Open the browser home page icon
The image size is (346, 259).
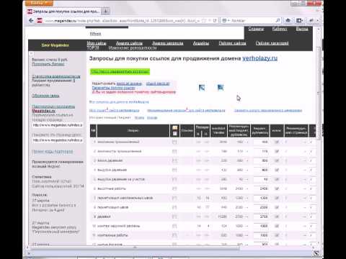click(x=288, y=21)
